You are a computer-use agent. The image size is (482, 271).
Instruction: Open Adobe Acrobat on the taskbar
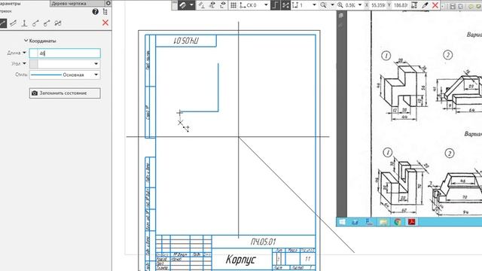412,222
